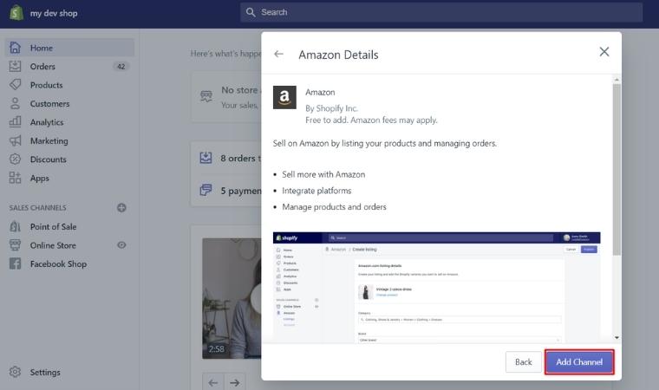Open Settings at sidebar bottom
This screenshot has width=659, height=390.
pyautogui.click(x=45, y=373)
